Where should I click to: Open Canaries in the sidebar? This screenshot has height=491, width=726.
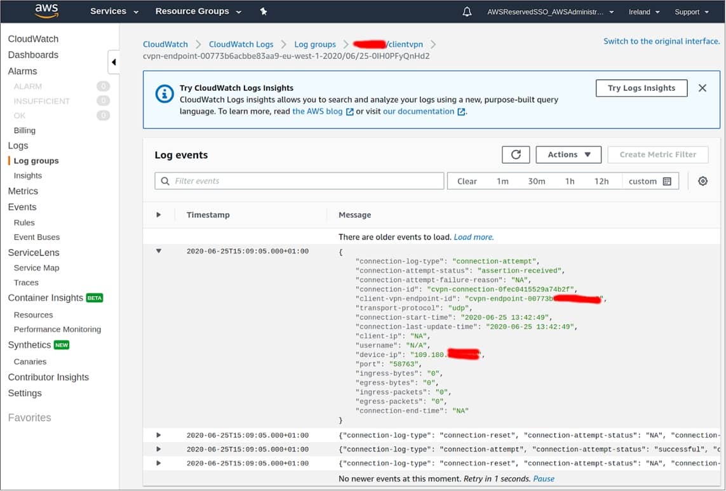tap(30, 362)
